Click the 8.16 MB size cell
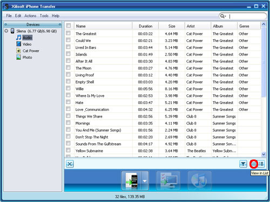The height and width of the screenshot is (202, 270). click(171, 89)
